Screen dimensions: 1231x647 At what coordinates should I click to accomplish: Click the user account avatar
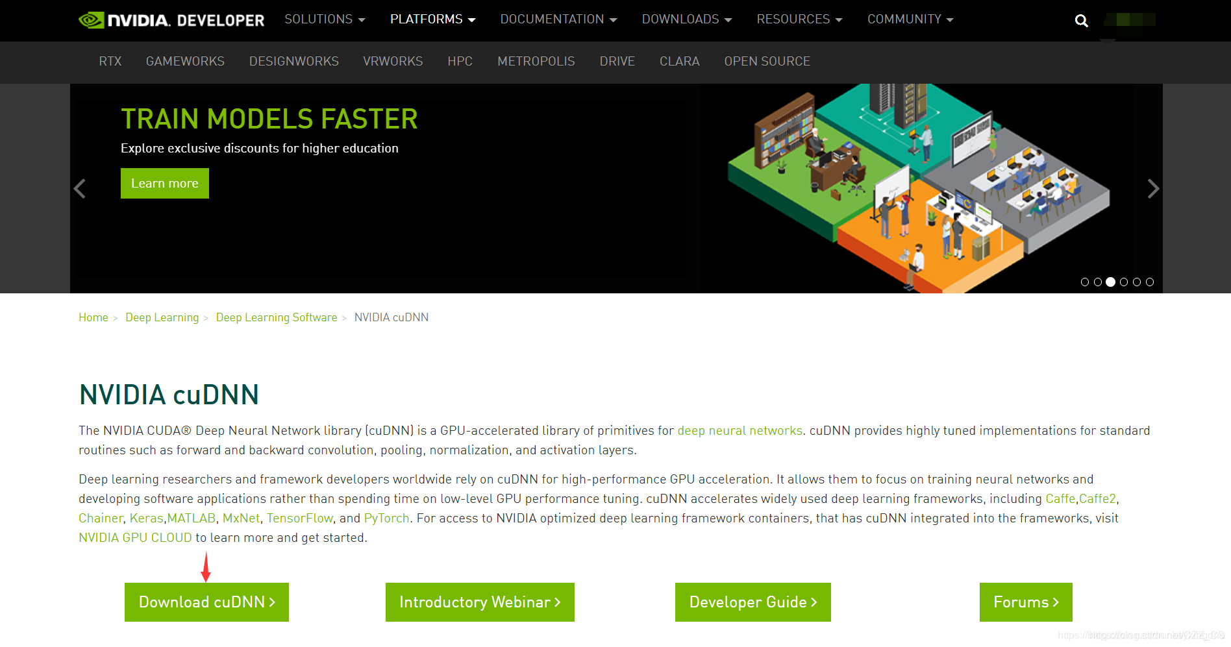click(x=1130, y=20)
